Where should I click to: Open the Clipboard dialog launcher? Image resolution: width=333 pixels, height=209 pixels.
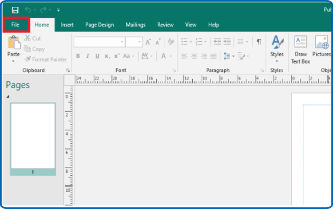[x=68, y=71]
